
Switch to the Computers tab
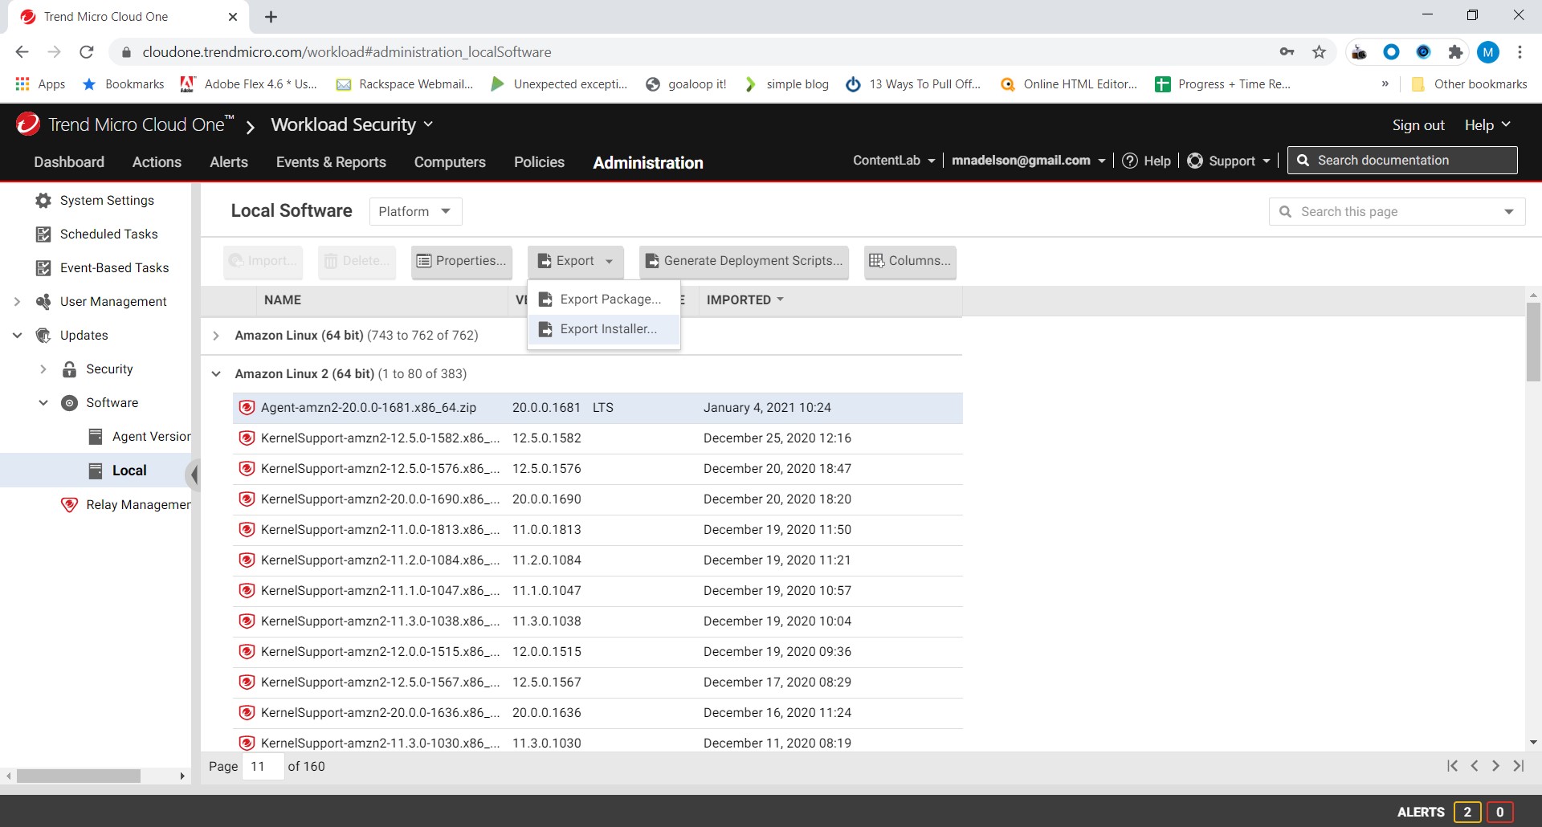(450, 162)
